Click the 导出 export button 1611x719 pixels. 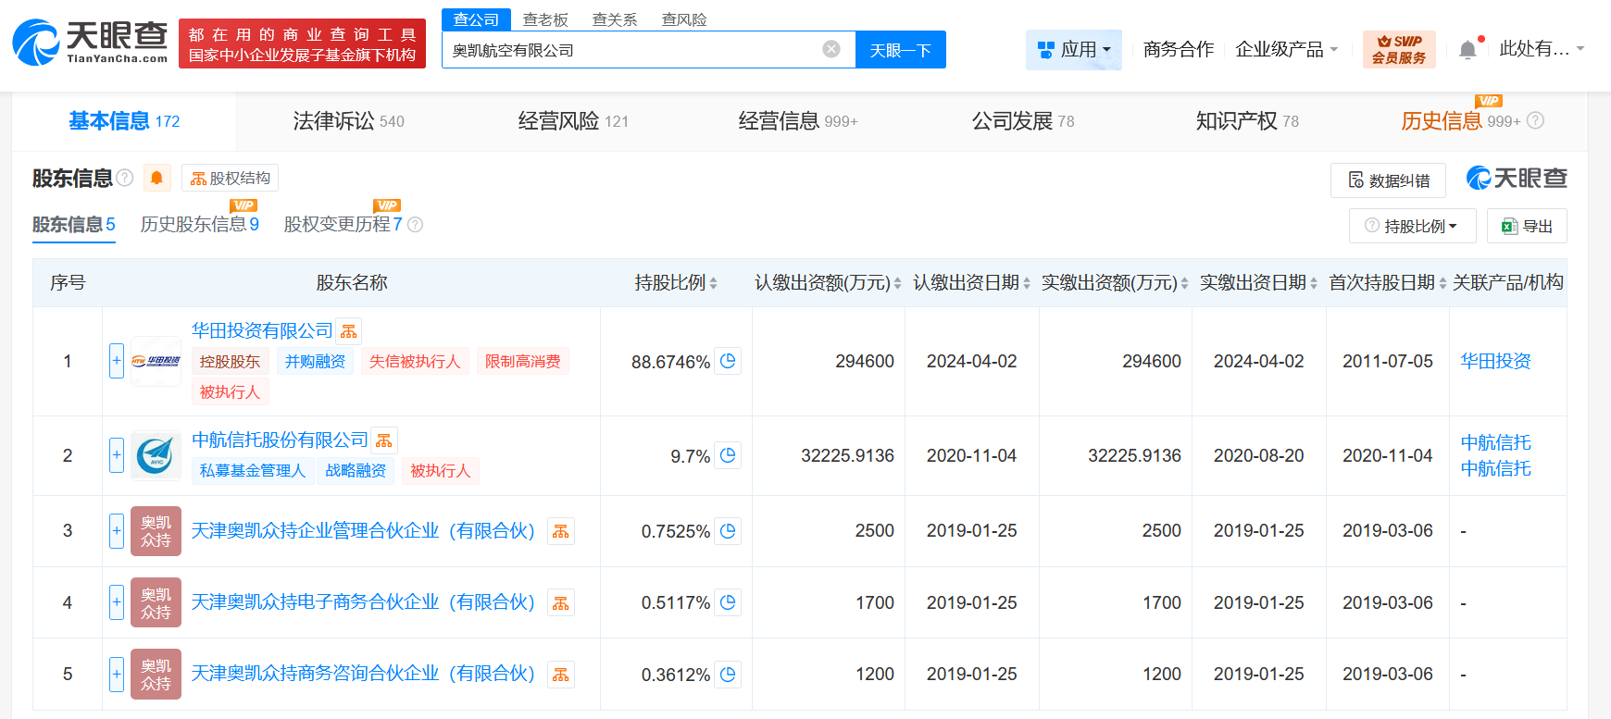1527,226
